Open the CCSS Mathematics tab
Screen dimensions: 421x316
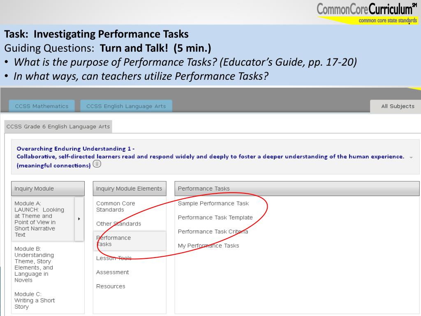click(x=42, y=106)
